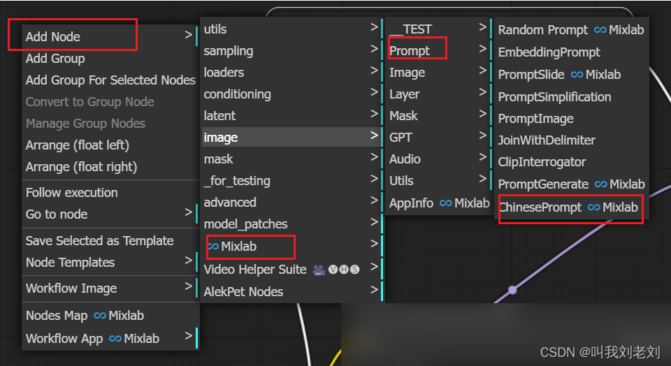
Task: Click arrow beside AlekPet Nodes
Action: 375,290
